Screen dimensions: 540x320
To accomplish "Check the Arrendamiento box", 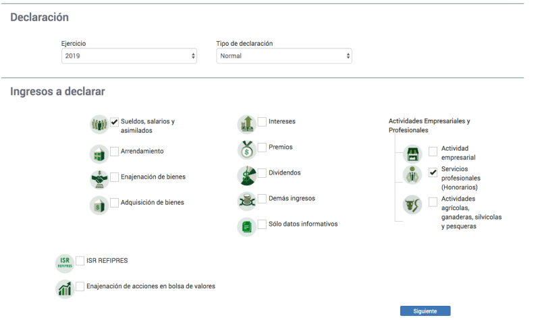I will (x=114, y=151).
